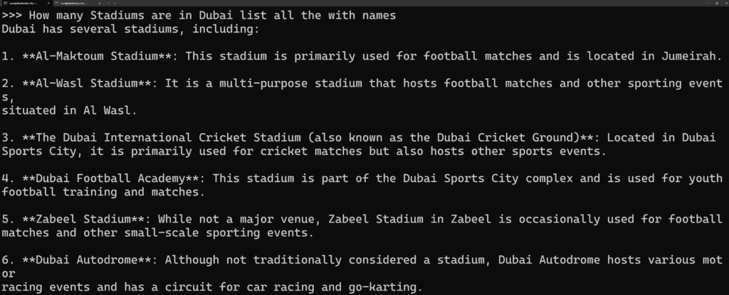Minimize the terminal window
Viewport: 729px width, 295px height.
point(707,4)
